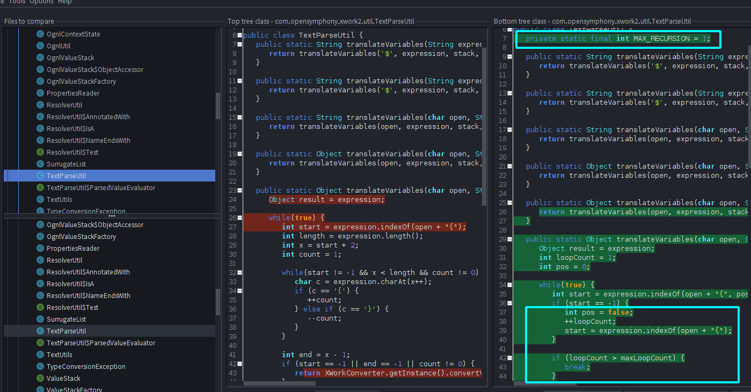The width and height of the screenshot is (751, 392).
Task: Open the Options menu
Action: pyautogui.click(x=41, y=2)
